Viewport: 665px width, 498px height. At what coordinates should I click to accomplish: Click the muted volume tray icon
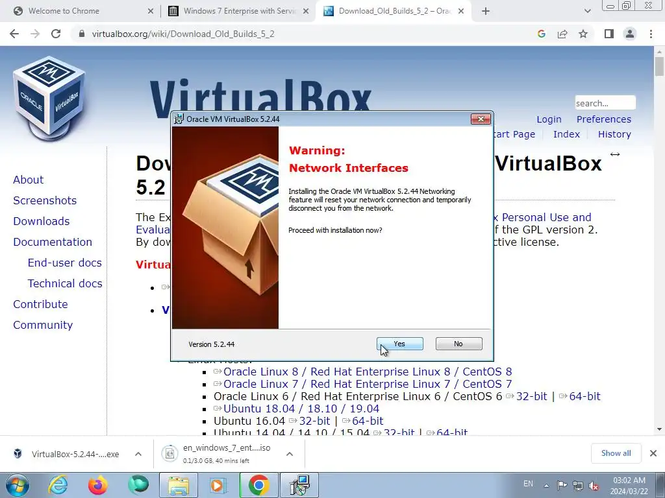point(594,486)
